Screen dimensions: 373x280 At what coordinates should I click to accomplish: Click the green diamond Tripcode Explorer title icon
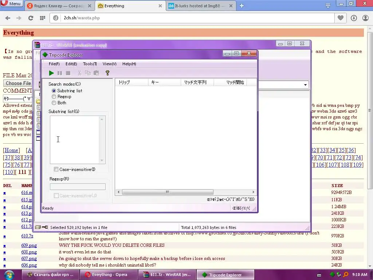click(x=45, y=55)
